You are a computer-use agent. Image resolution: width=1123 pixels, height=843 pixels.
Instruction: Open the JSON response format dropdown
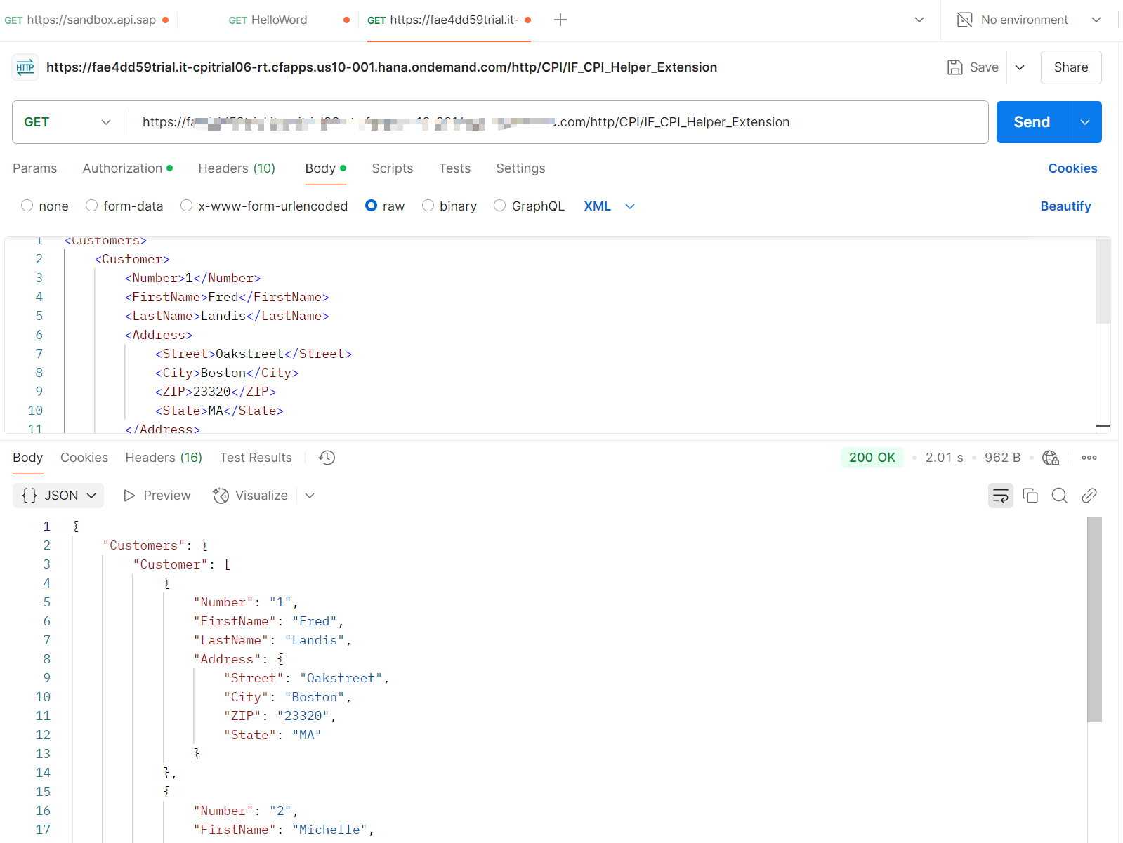(59, 496)
